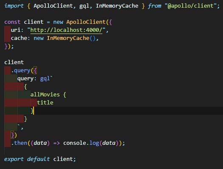
Task: Click the title field
Action: pos(45,102)
